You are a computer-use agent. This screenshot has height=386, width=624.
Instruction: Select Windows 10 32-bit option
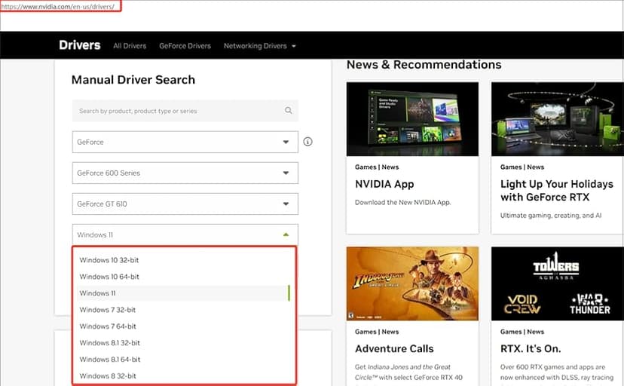click(x=109, y=260)
